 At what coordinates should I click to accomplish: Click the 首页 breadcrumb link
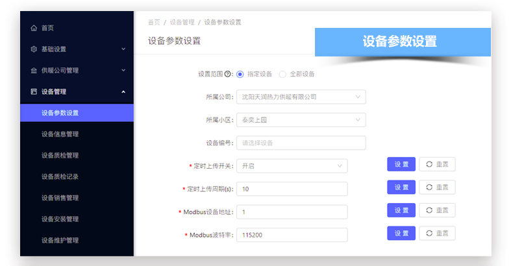[x=154, y=22]
